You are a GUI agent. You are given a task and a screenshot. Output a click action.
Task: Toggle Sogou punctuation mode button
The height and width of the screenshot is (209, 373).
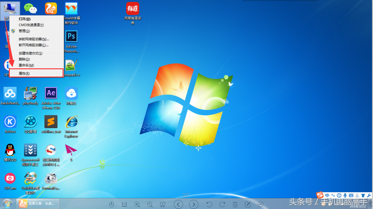coord(333,195)
